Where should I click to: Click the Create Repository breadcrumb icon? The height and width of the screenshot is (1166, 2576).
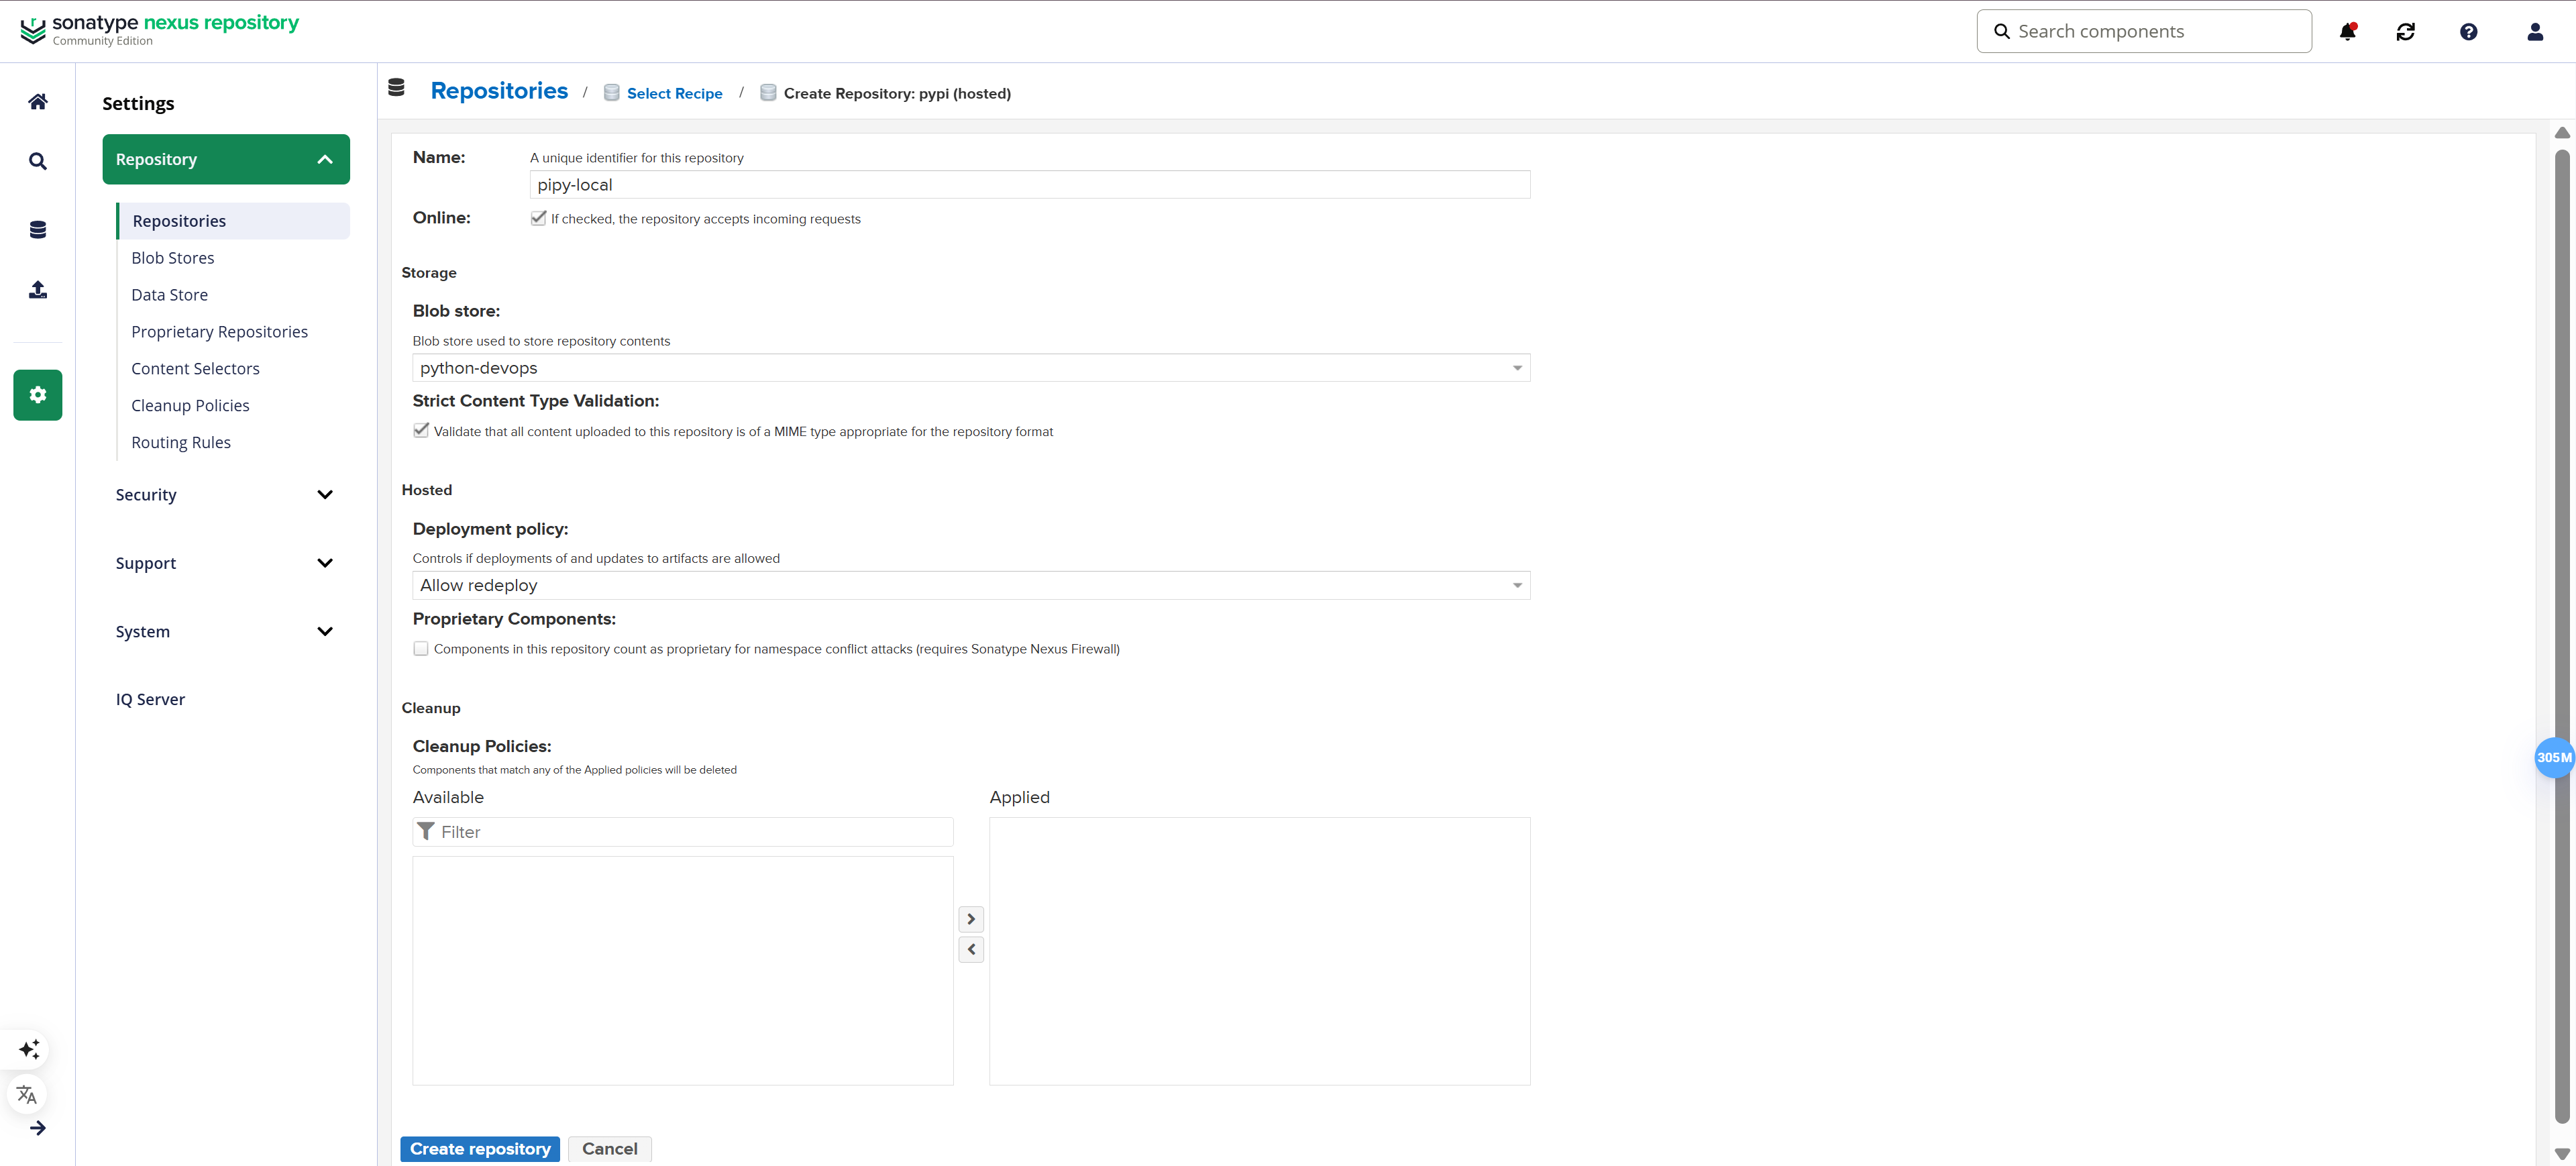coord(768,93)
